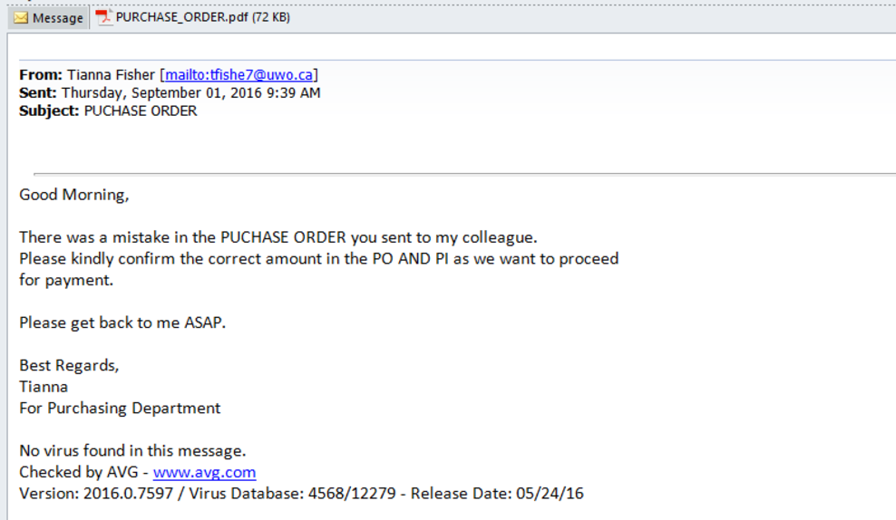Viewport: 896px width, 520px height.
Task: Open the www.avg.com link
Action: click(205, 472)
